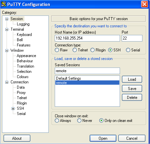The image size is (150, 144).
Task: Collapse the Terminal tree node
Action: click(7, 29)
